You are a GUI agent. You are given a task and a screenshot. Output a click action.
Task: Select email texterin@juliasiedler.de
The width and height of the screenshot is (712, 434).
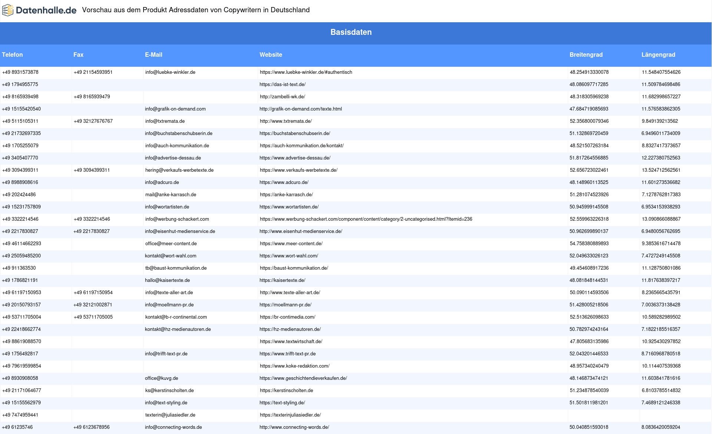170,415
